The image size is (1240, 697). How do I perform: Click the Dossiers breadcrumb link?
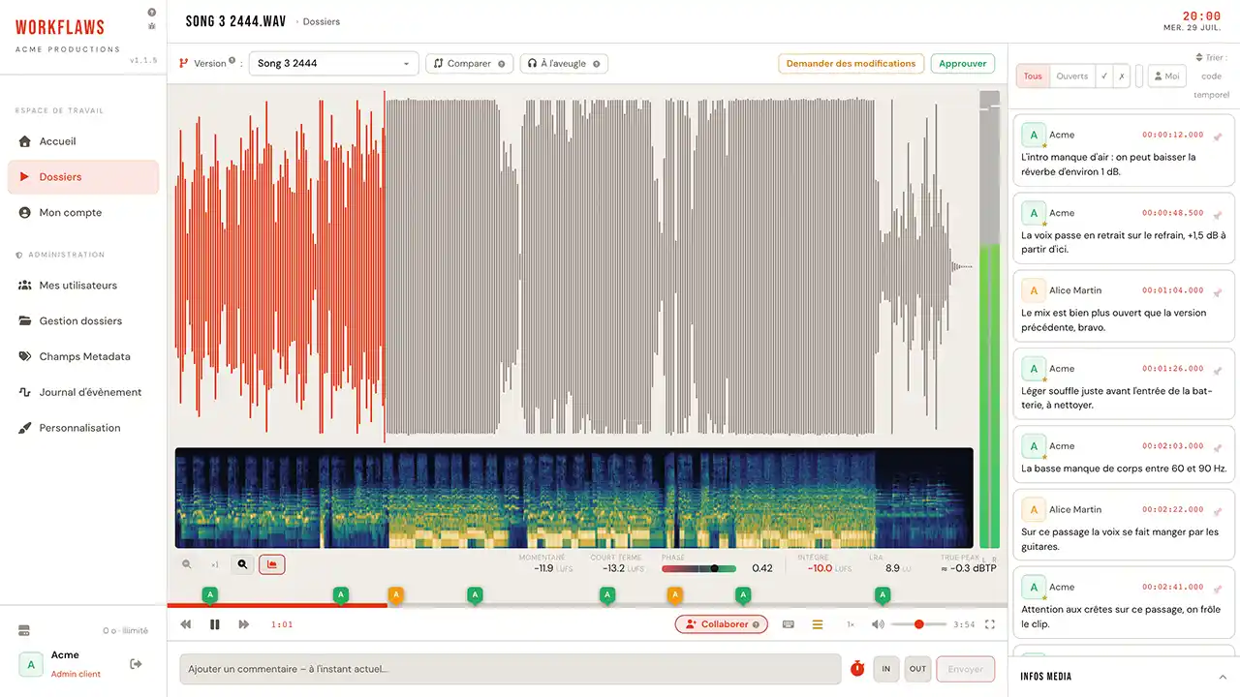322,21
